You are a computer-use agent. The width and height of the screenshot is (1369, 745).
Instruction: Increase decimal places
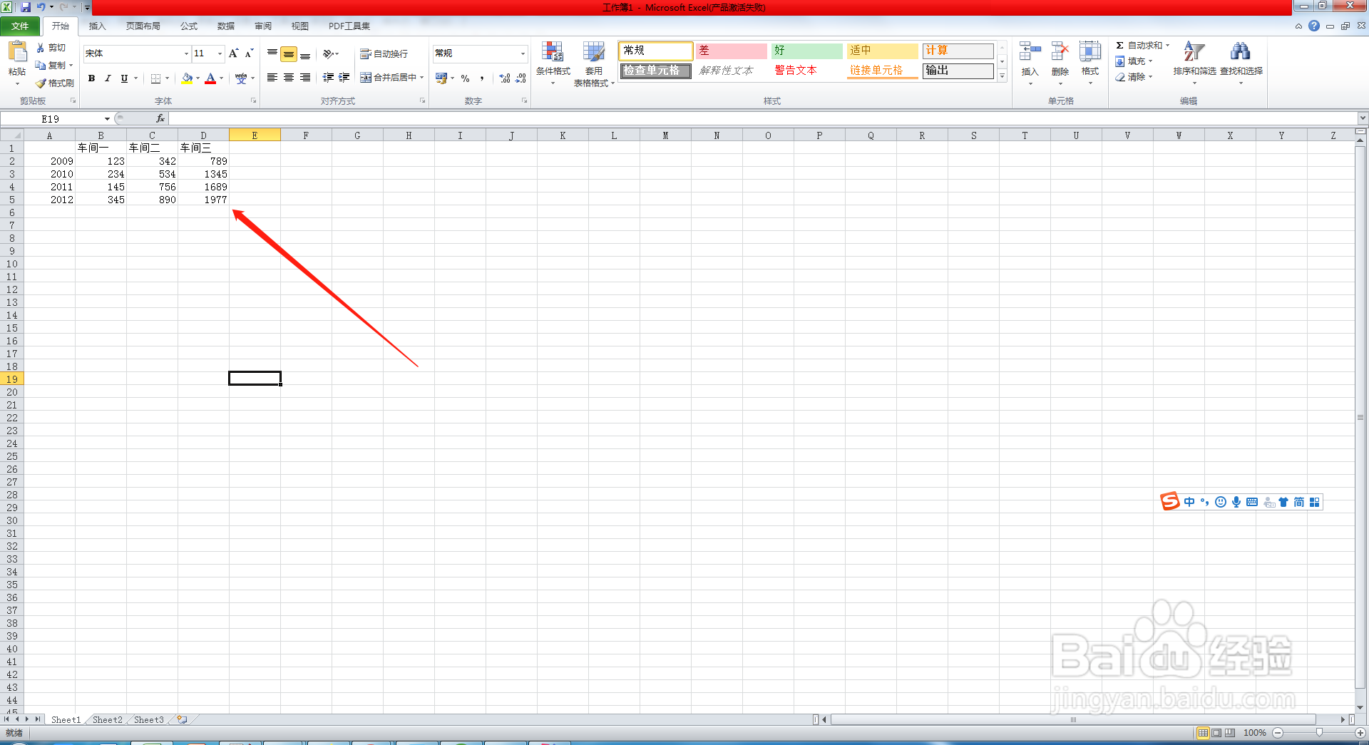coord(505,78)
